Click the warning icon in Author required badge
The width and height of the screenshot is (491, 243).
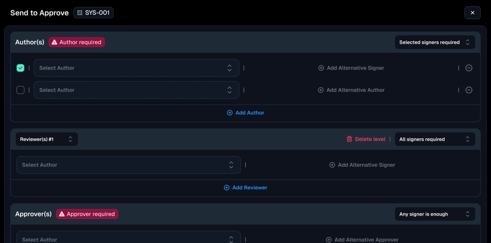[54, 42]
